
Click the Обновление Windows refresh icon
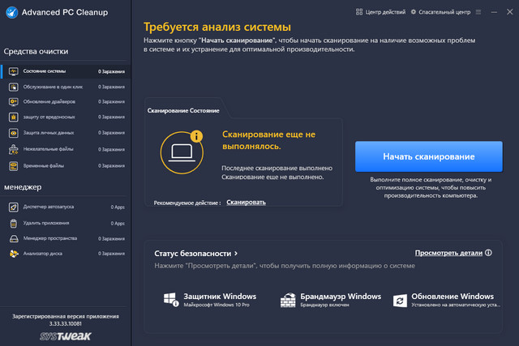[x=400, y=301]
